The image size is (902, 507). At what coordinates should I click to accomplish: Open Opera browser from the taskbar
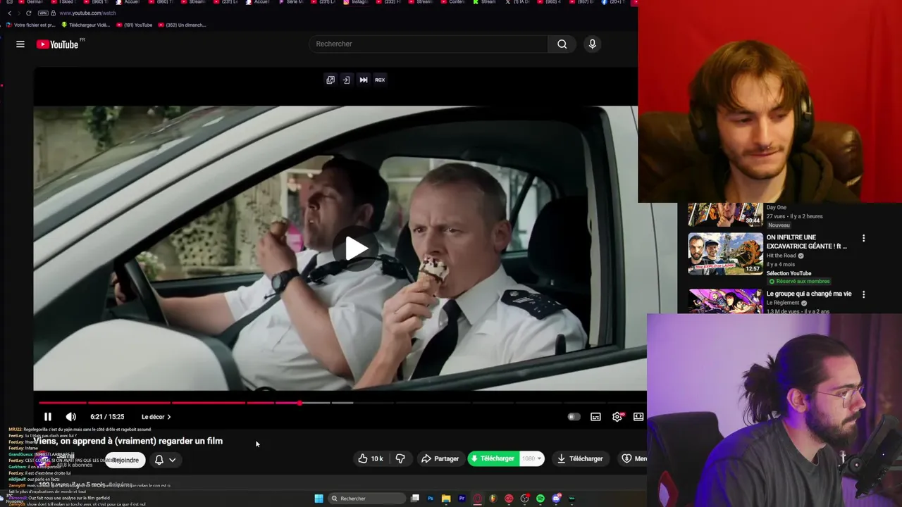pyautogui.click(x=478, y=499)
